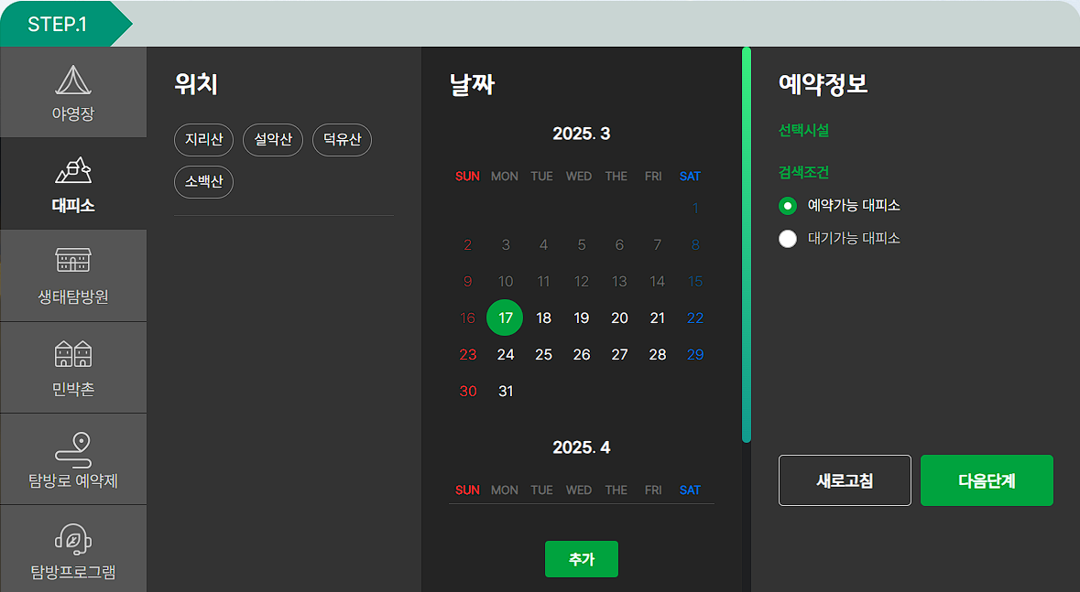Open the 생태탐방원 eco-center section
Viewport: 1080px width, 592px height.
point(73,275)
